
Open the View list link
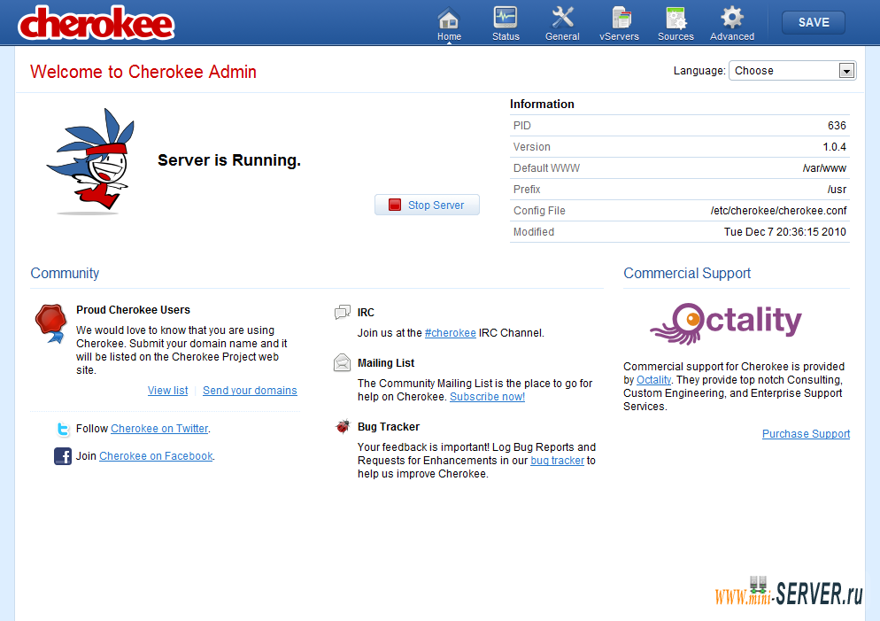pos(167,391)
